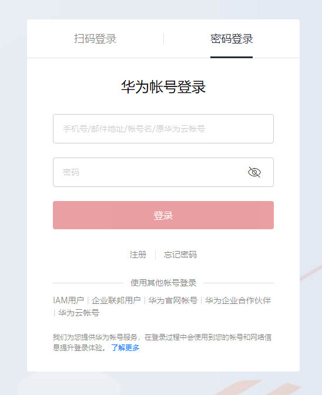Focus the 手机号/邮件地址/帐号名 account field
322x395 pixels.
(x=163, y=129)
